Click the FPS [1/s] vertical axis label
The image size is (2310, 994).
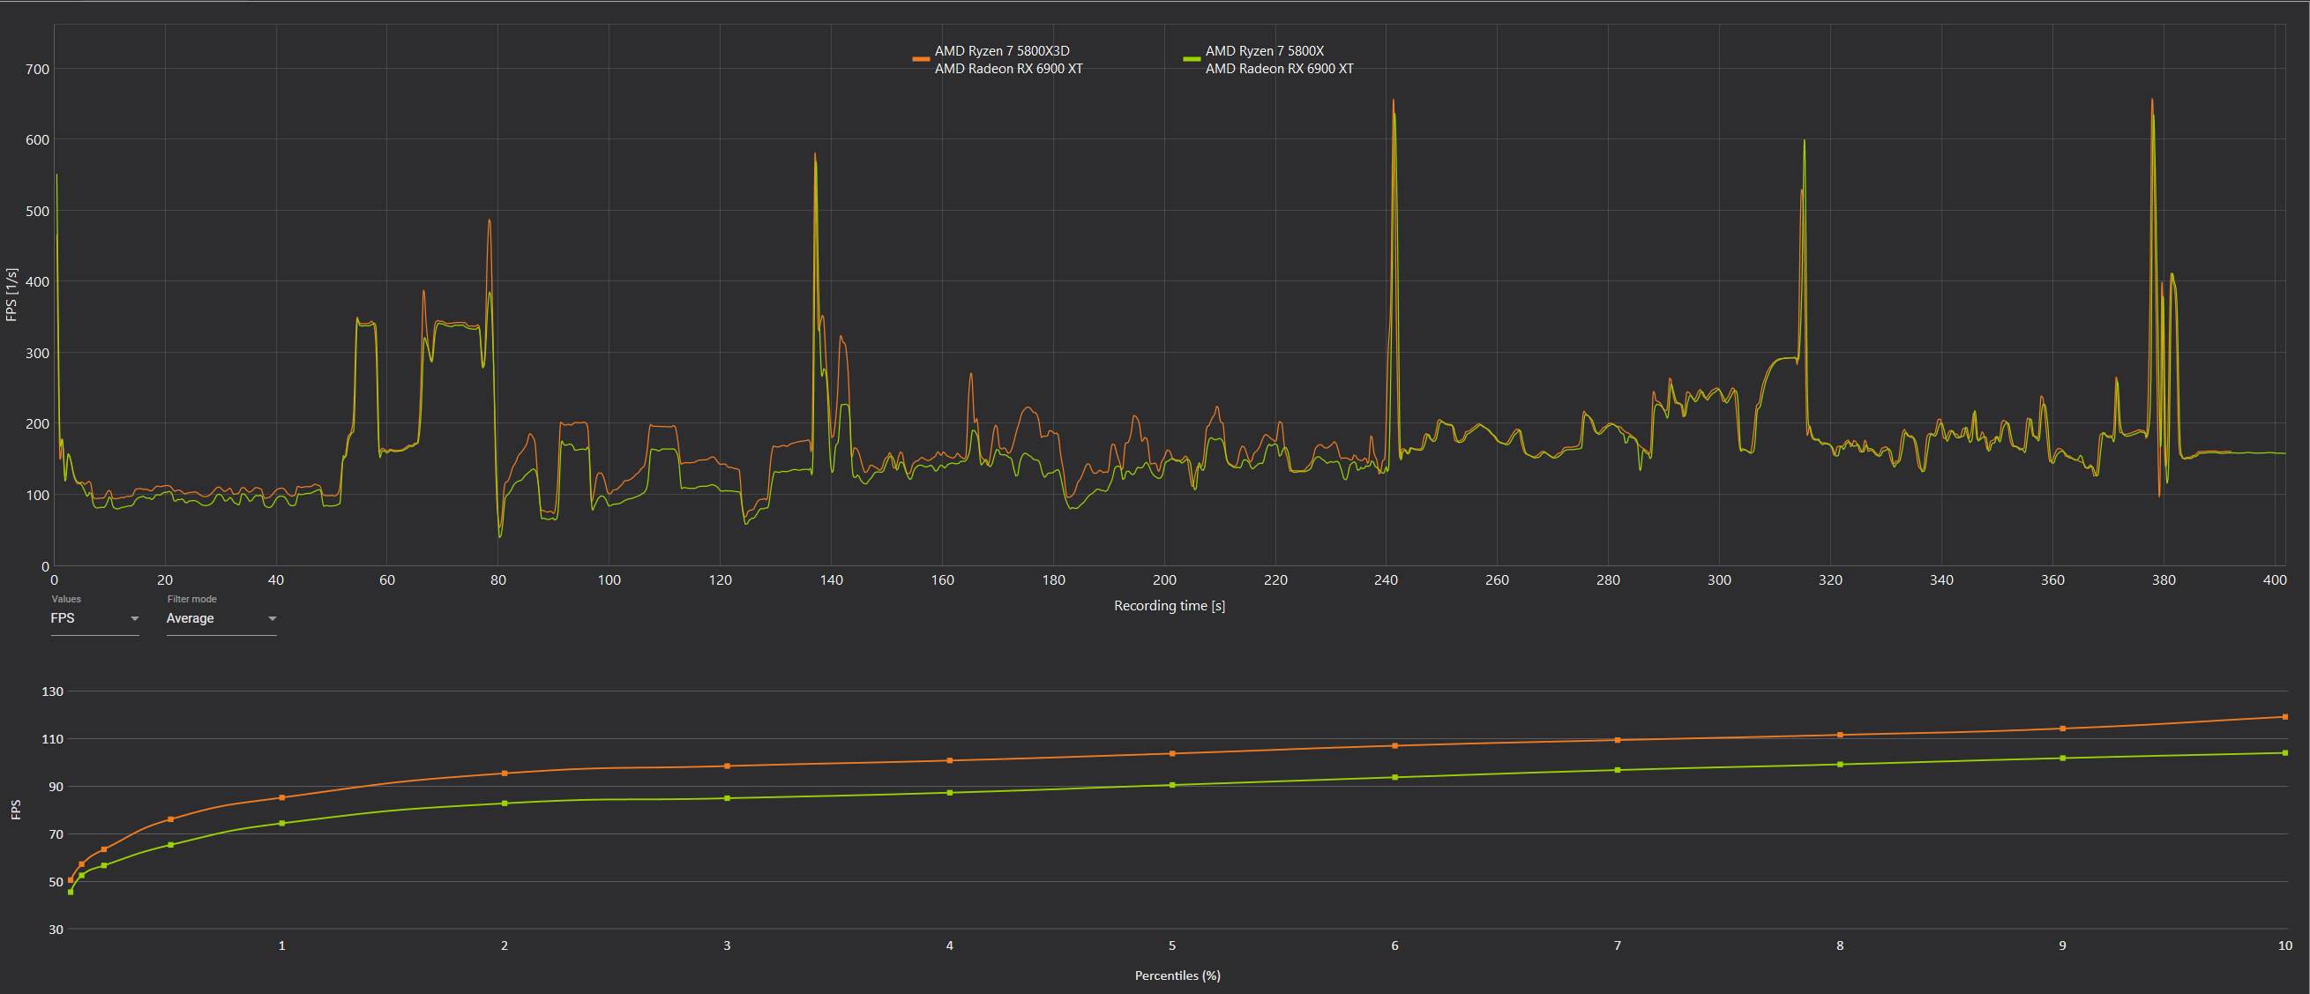(11, 295)
